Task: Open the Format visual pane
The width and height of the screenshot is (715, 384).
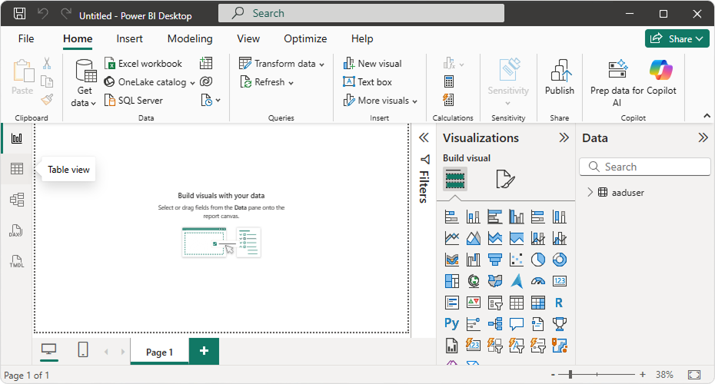Action: click(504, 180)
